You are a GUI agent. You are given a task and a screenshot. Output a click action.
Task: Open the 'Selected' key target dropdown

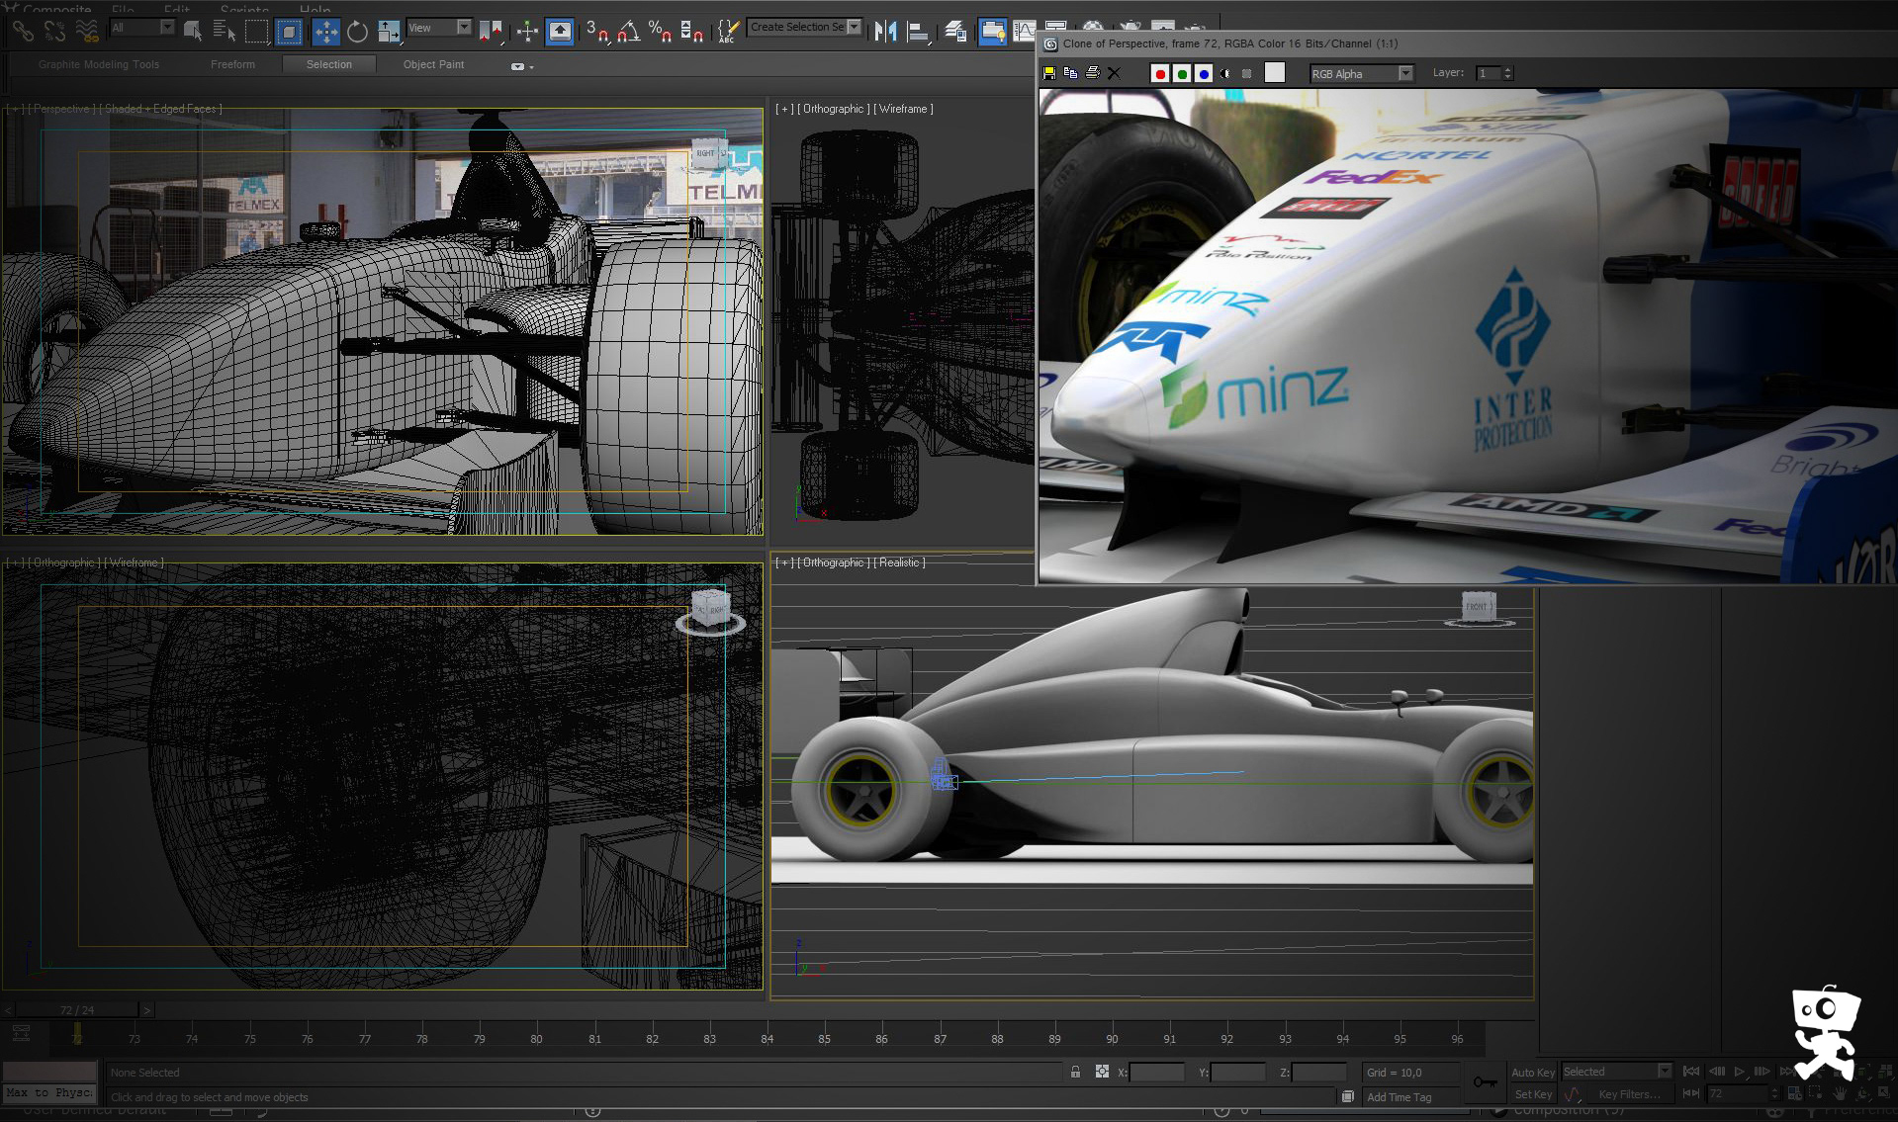1616,1072
